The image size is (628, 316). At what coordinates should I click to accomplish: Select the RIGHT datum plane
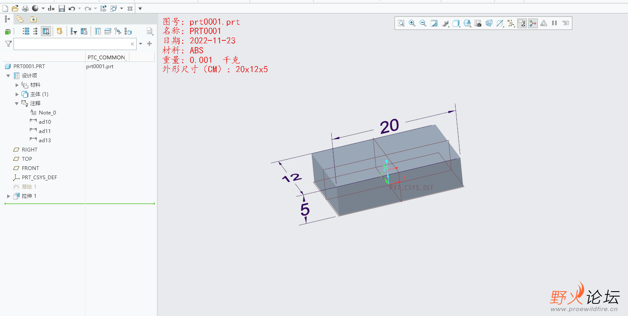(x=30, y=150)
